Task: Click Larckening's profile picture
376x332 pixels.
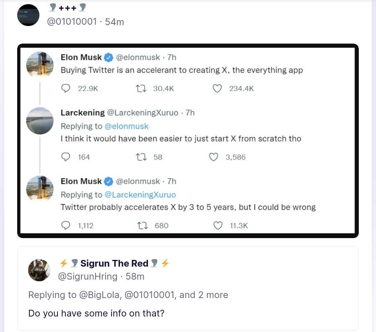Action: click(40, 121)
